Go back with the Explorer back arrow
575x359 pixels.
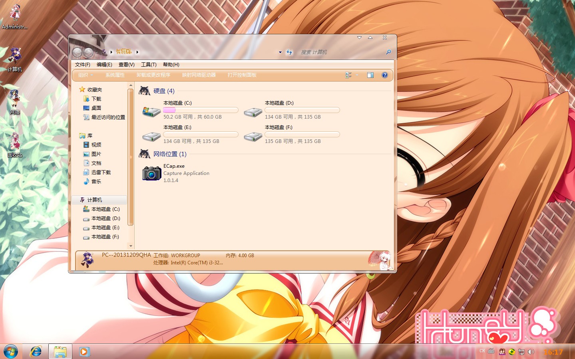pyautogui.click(x=78, y=52)
